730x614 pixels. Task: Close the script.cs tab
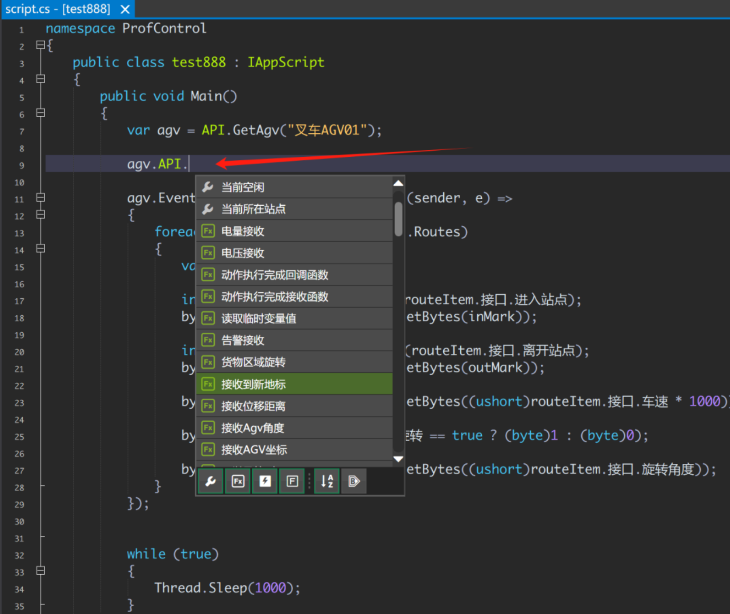click(125, 9)
